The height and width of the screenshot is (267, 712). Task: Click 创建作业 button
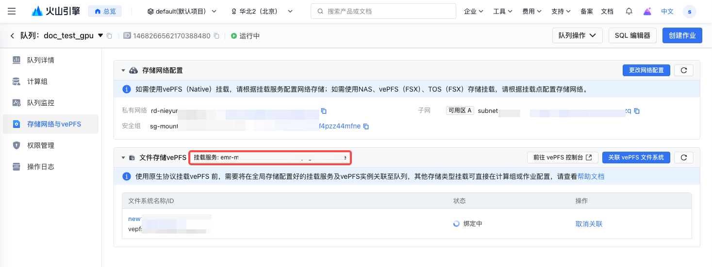click(682, 35)
